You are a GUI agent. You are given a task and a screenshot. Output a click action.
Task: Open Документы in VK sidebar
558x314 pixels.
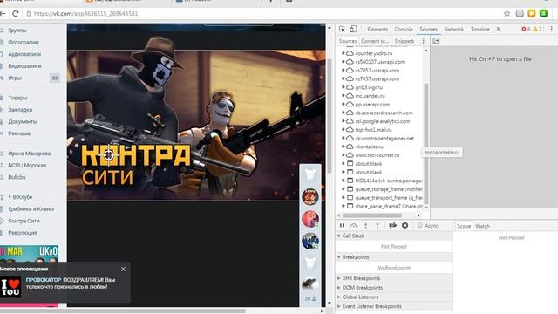point(23,121)
